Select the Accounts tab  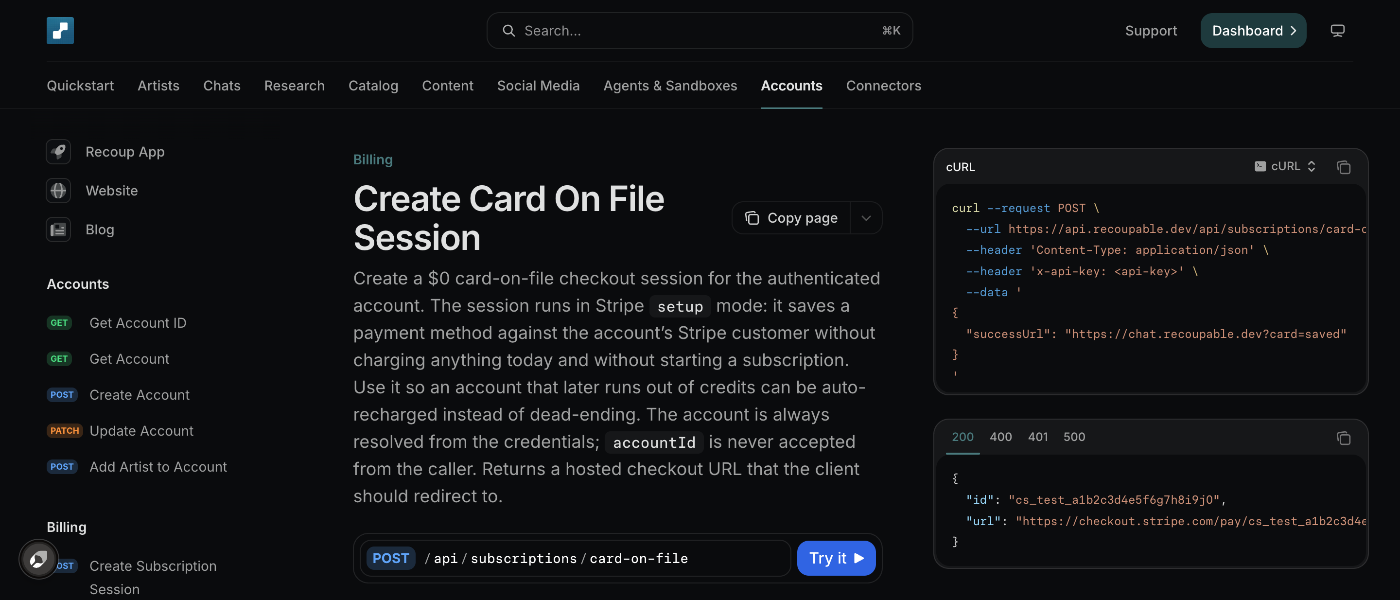point(791,86)
